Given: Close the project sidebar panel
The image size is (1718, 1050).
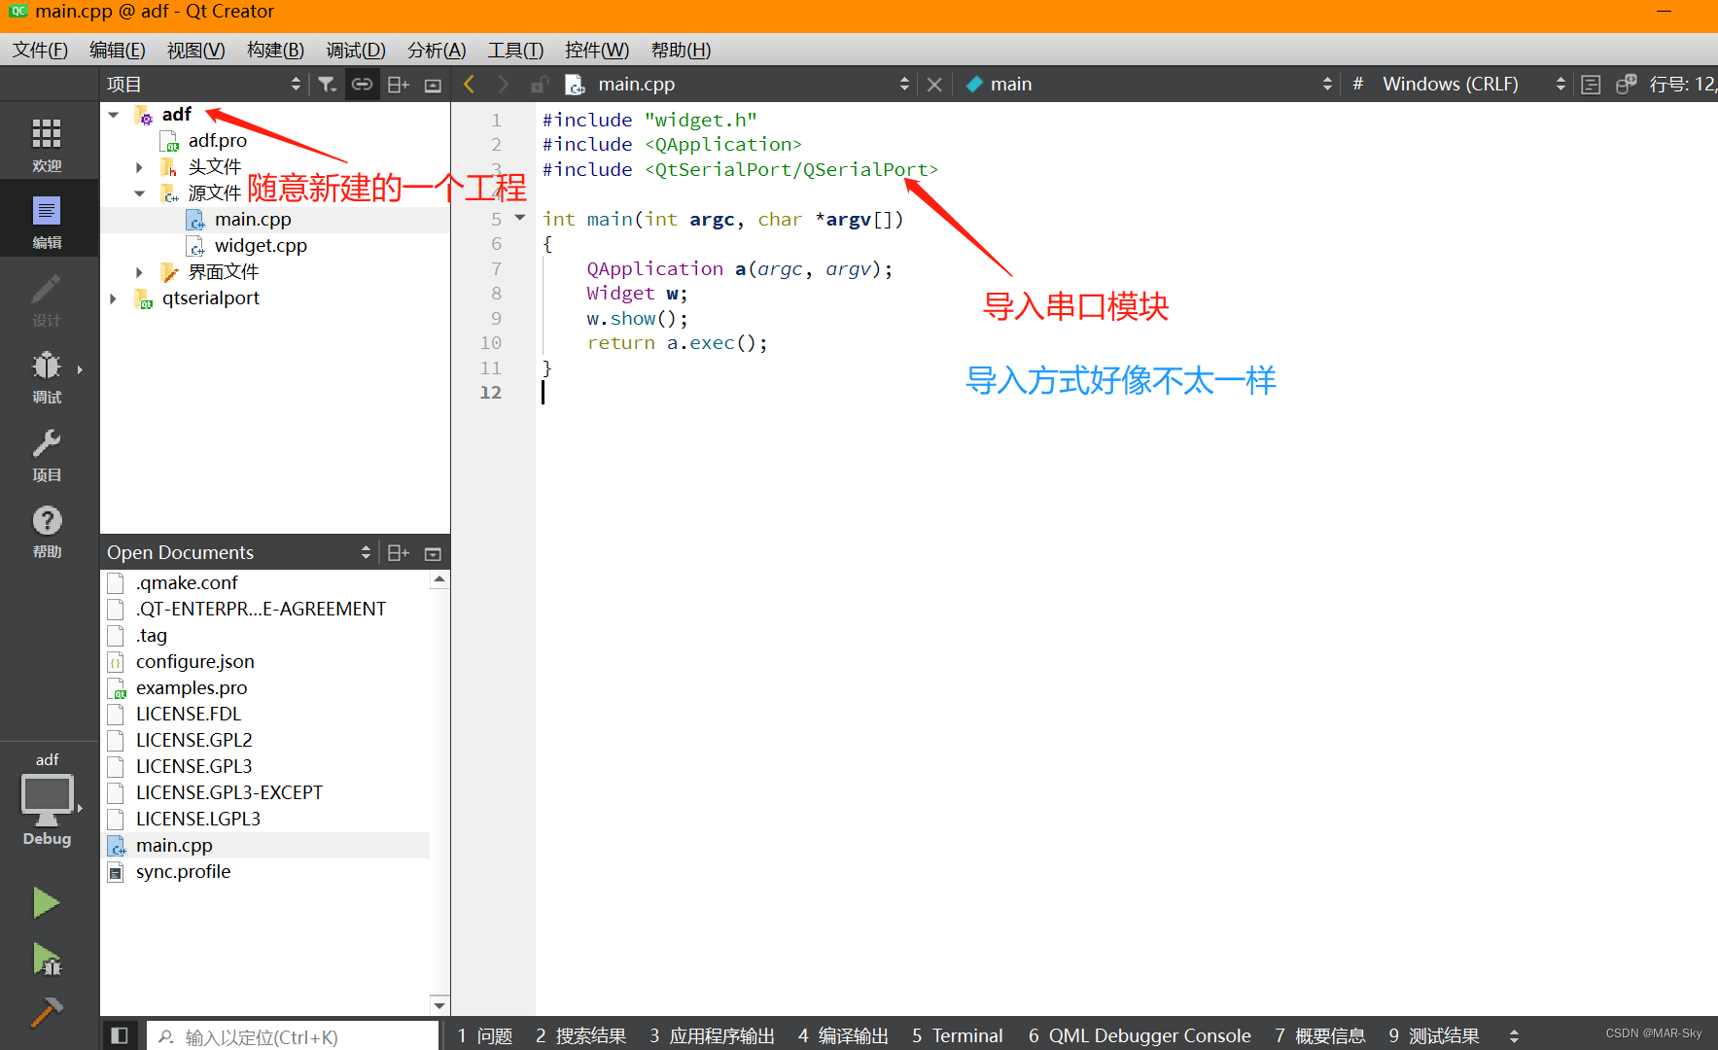Looking at the screenshot, I should (434, 86).
